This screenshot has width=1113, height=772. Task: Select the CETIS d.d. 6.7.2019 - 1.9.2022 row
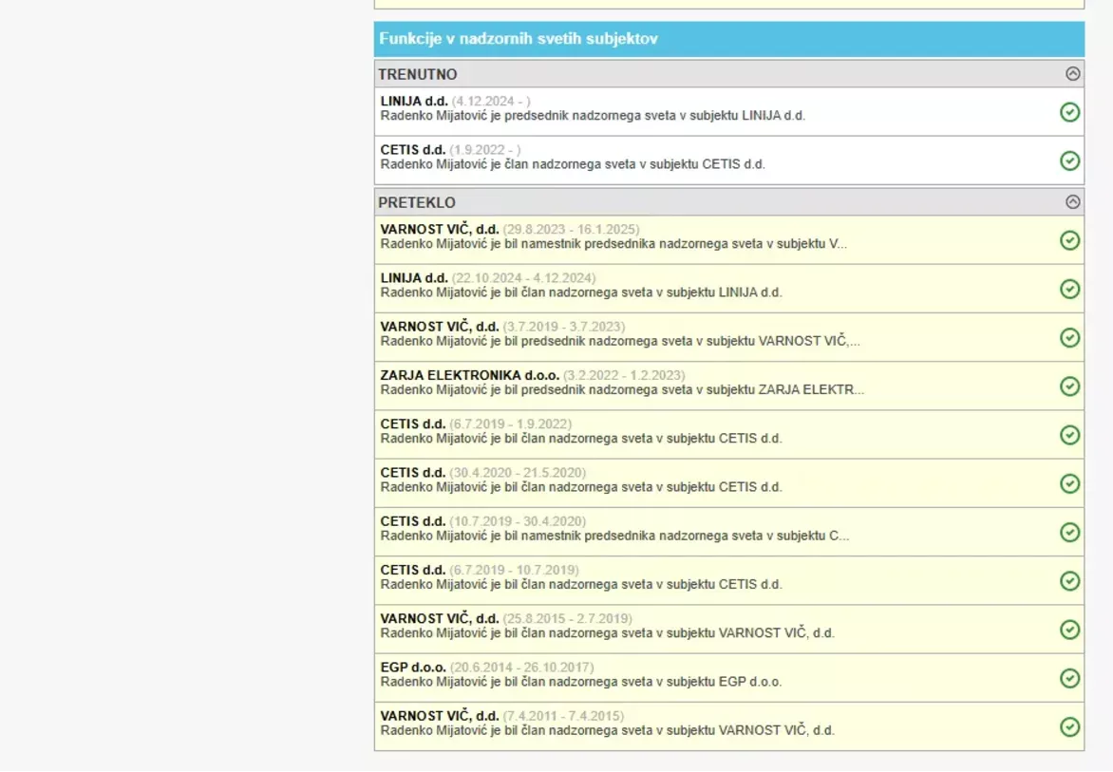coord(665,435)
